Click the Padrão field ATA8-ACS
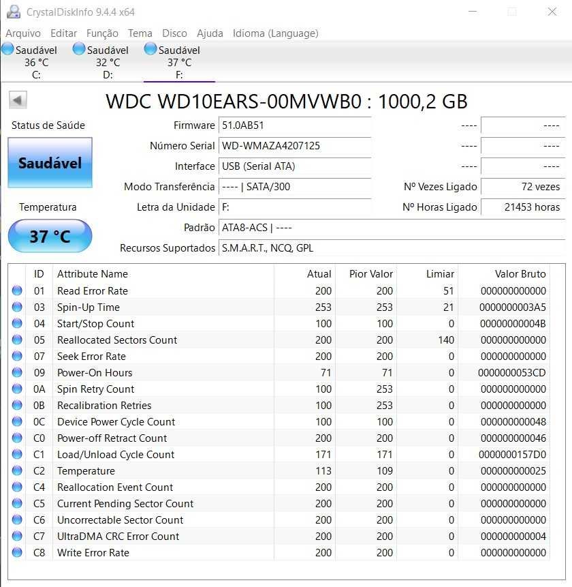 [x=392, y=228]
